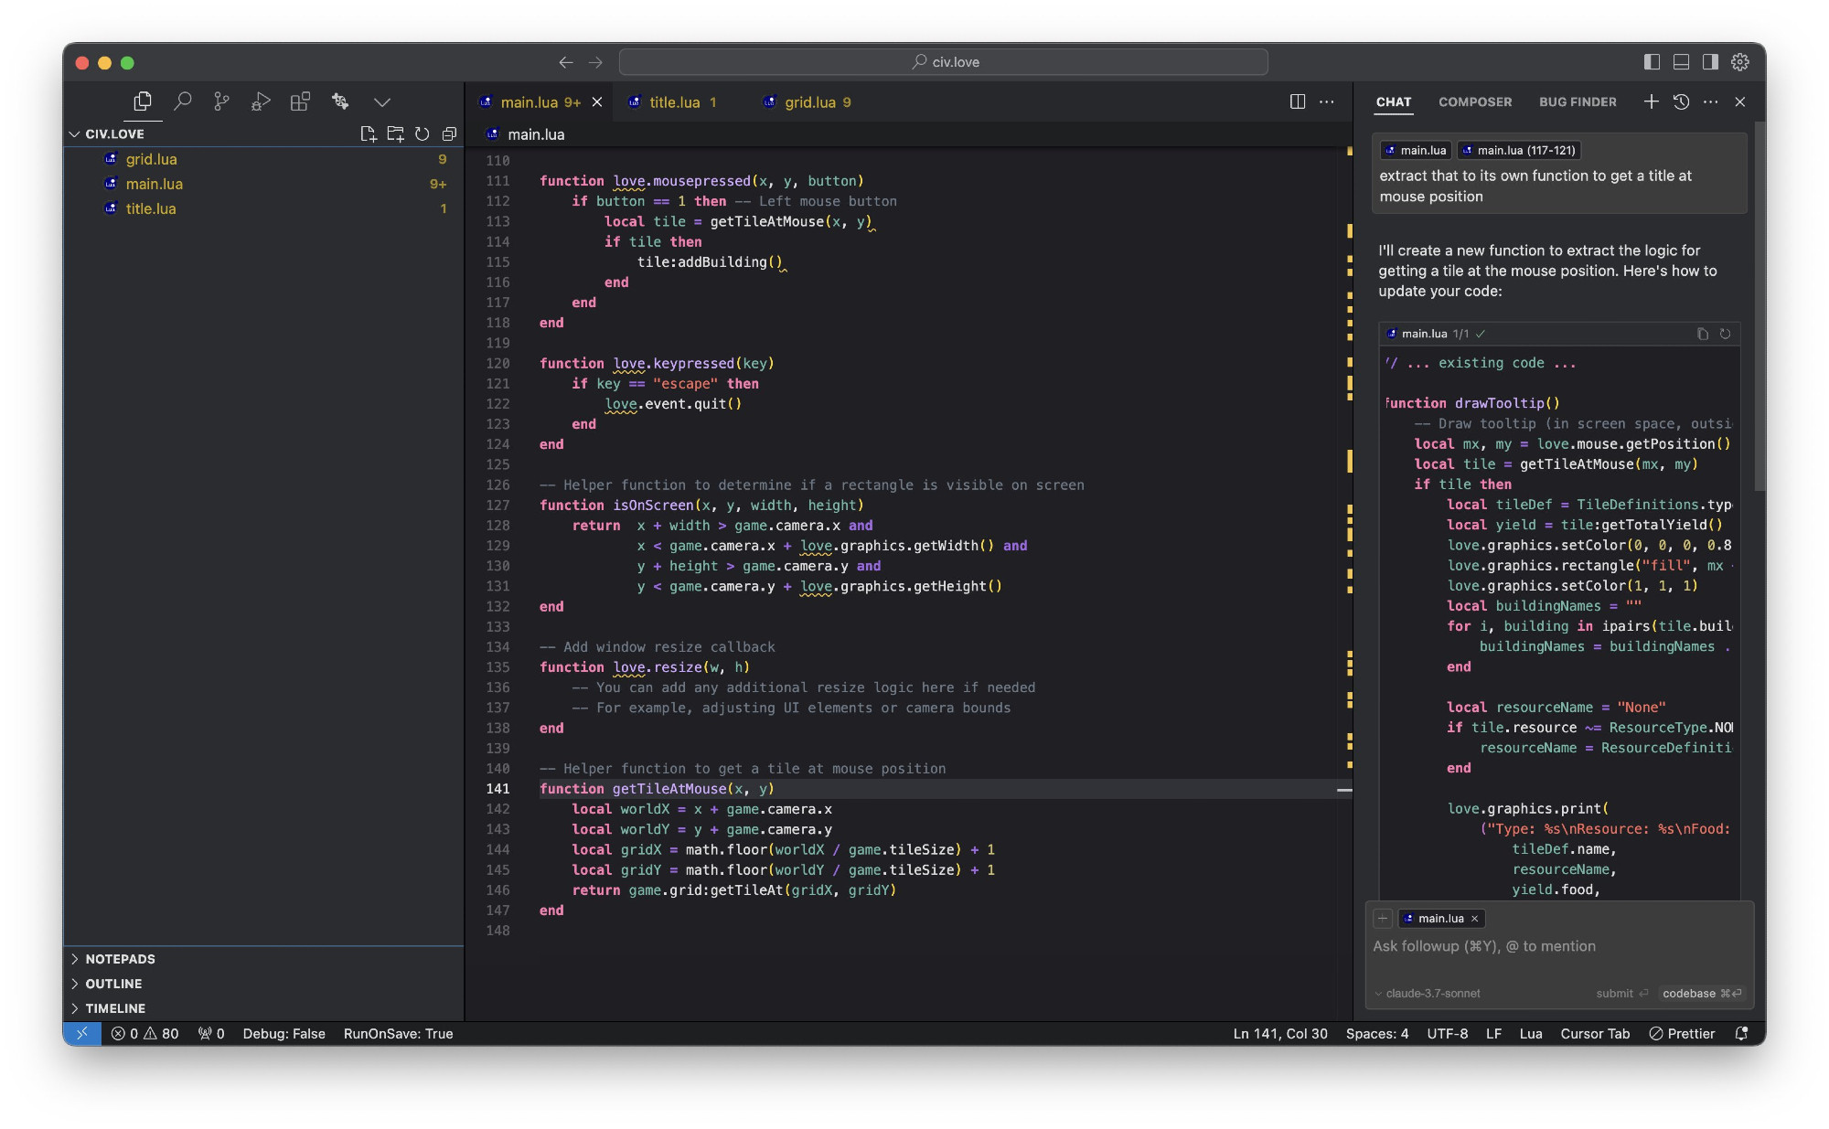Open the Search view icon
The height and width of the screenshot is (1129, 1829).
[183, 101]
